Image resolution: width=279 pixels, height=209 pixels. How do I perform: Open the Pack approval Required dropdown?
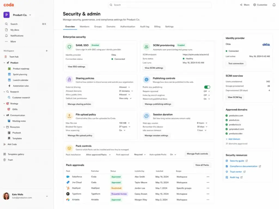(140, 155)
